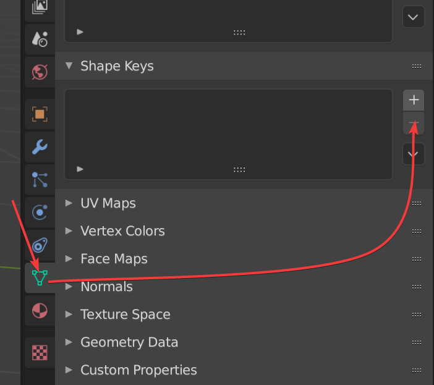Open the Material properties tab
434x385 pixels.
(40, 311)
